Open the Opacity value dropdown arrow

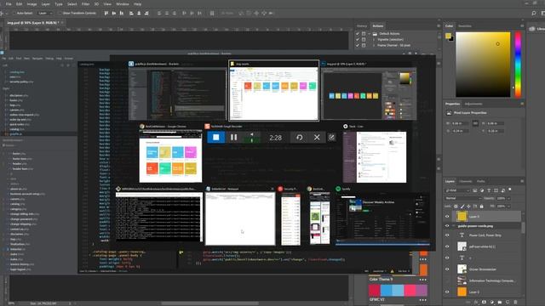508,198
